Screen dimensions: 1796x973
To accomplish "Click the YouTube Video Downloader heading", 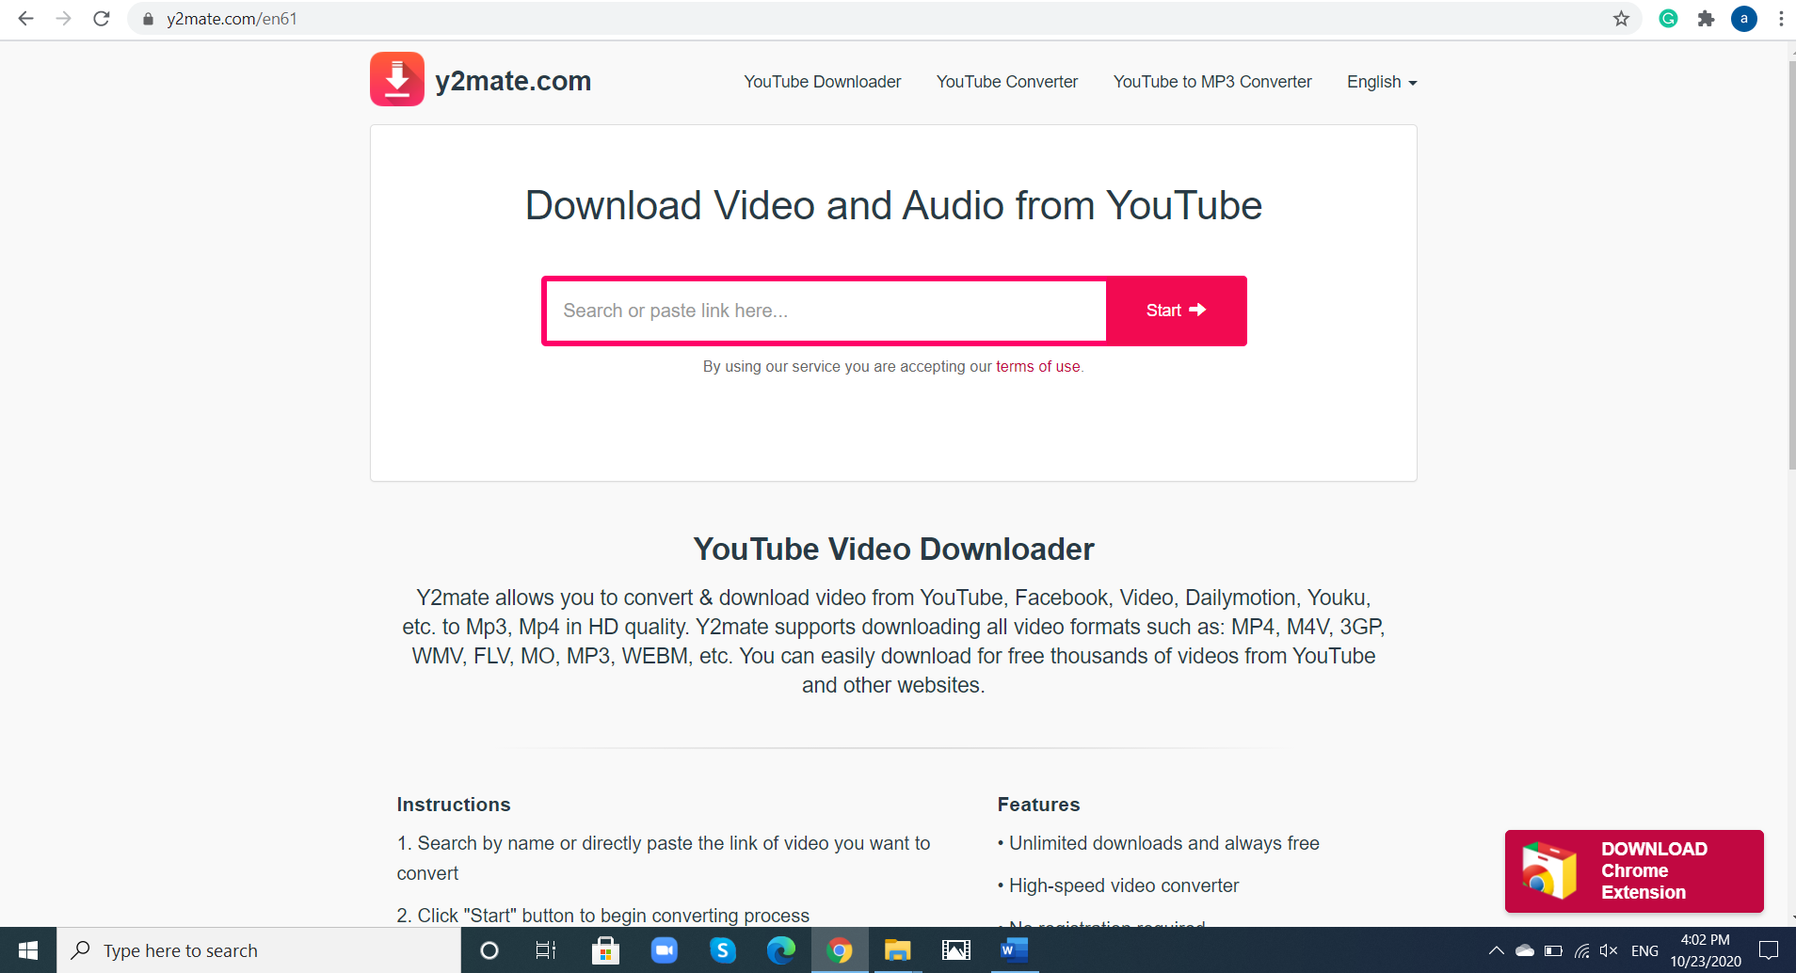I will pyautogui.click(x=893, y=549).
